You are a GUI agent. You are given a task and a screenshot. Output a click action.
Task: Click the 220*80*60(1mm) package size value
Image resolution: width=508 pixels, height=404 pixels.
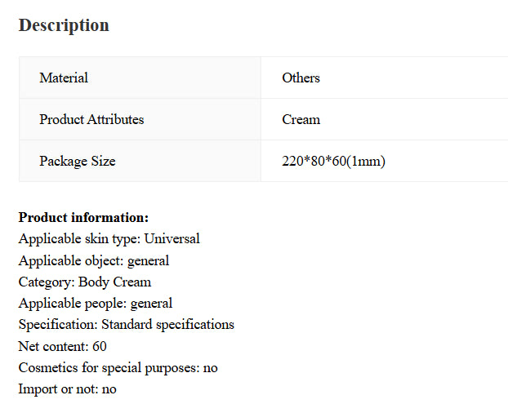pos(333,162)
